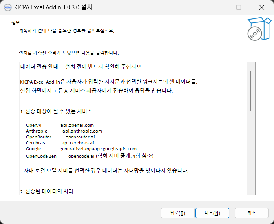Click '설치를 계속할 준비가 되었으면' instruction text

pos(69,53)
